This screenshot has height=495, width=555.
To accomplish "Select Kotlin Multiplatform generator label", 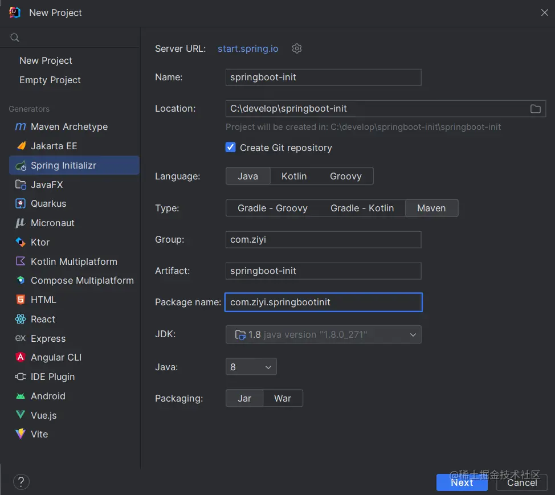I will 74,261.
